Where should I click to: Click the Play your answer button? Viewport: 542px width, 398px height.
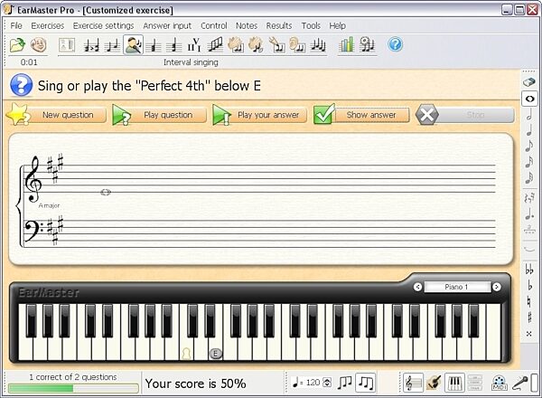pos(259,115)
